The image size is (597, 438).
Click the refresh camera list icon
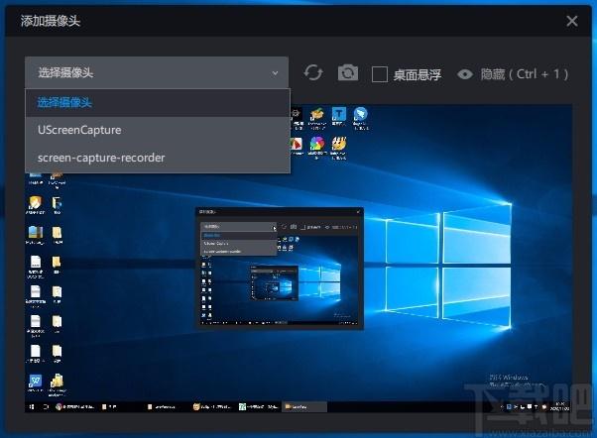tap(313, 72)
